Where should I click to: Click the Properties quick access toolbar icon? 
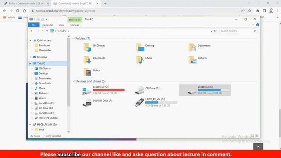[38, 19]
